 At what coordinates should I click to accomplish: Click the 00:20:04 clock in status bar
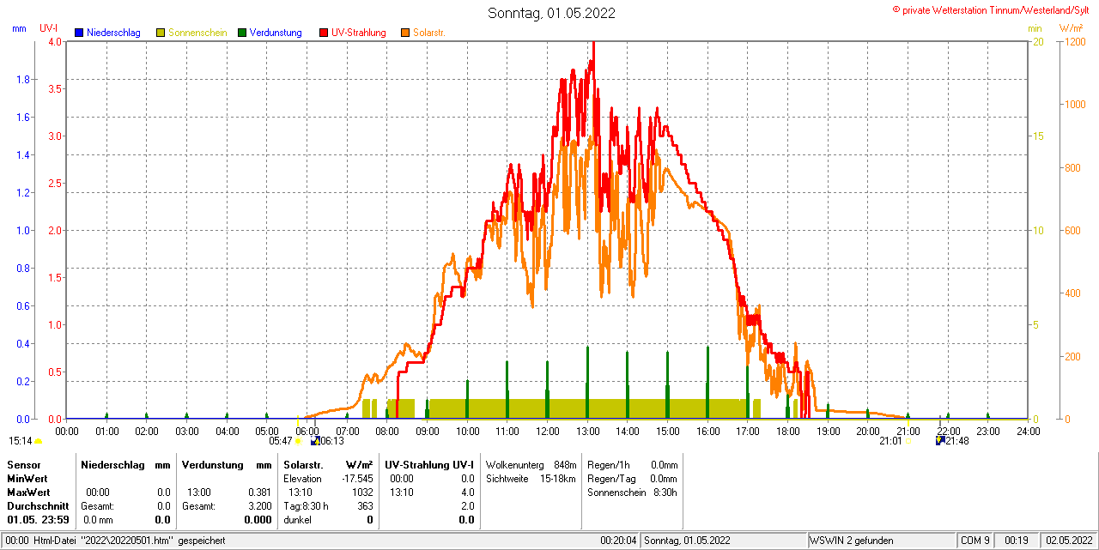pos(618,541)
